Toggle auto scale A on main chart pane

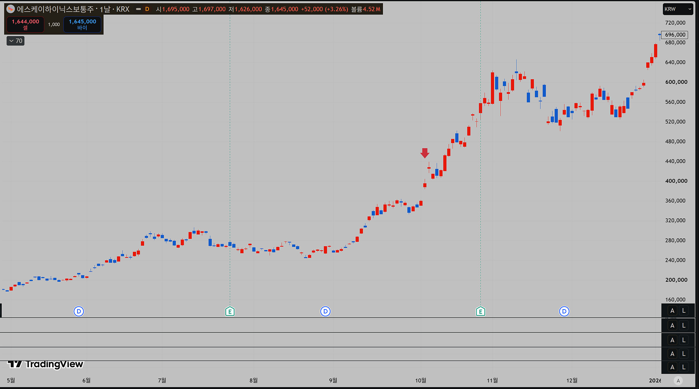[672, 311]
